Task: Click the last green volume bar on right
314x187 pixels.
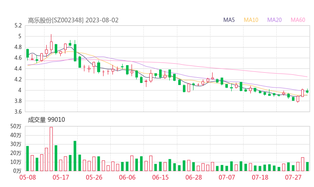Action: pos(307,167)
